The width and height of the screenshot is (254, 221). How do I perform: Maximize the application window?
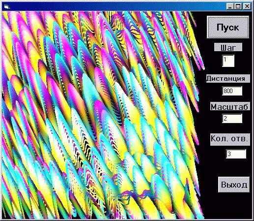click(238, 6)
